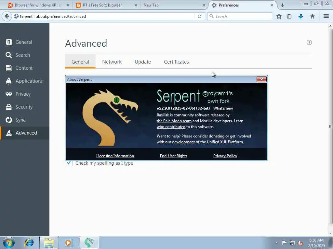
Task: Switch to the New Tab tab
Action: tap(151, 5)
